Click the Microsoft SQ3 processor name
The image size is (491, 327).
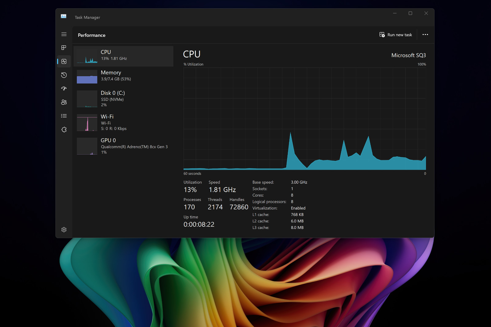[x=408, y=55]
